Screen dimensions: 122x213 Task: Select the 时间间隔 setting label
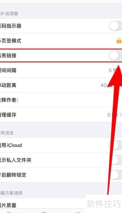[8, 70]
